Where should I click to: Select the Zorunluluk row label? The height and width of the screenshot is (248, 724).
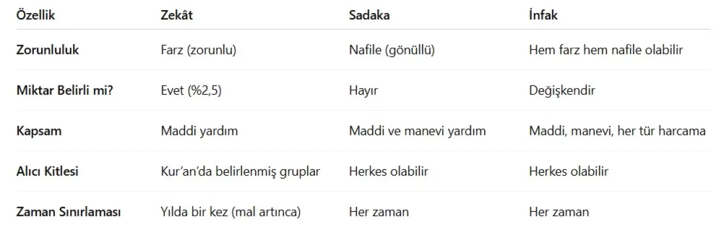pyautogui.click(x=48, y=50)
